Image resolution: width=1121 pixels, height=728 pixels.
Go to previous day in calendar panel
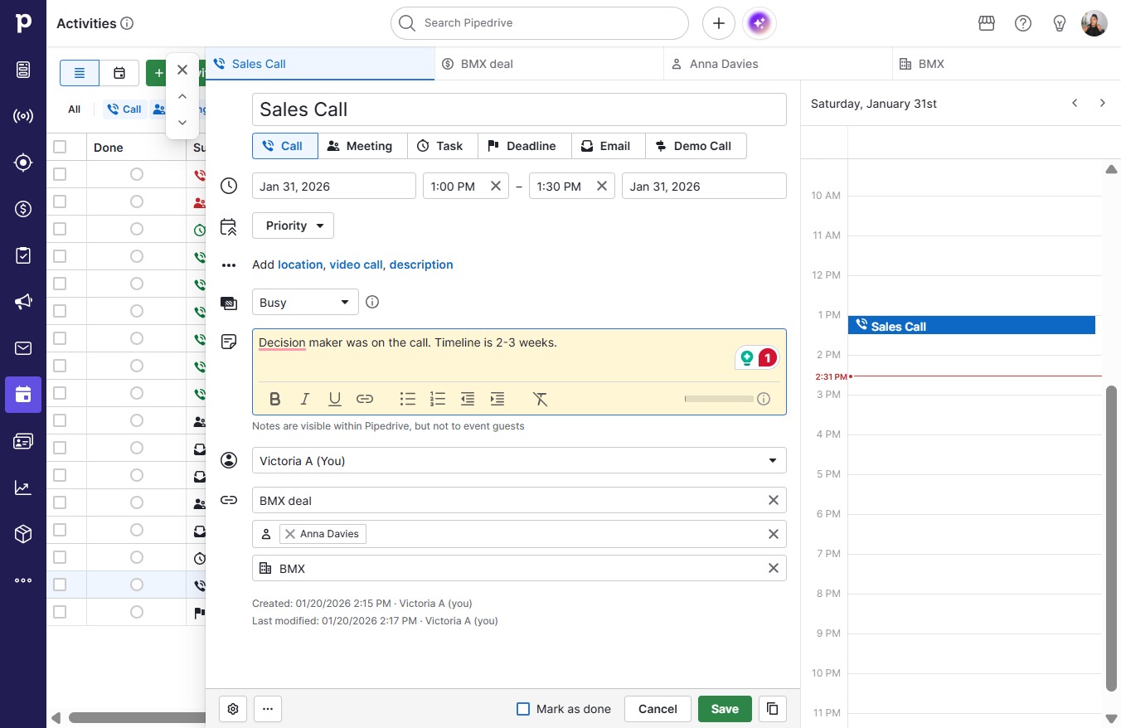pos(1075,103)
